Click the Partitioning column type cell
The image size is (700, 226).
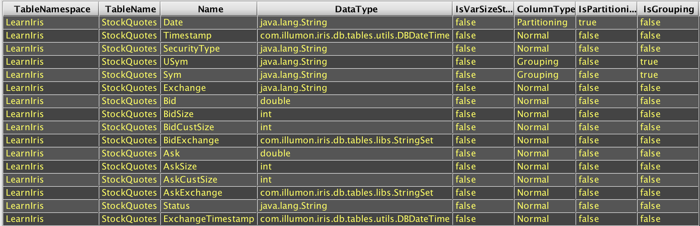click(542, 23)
